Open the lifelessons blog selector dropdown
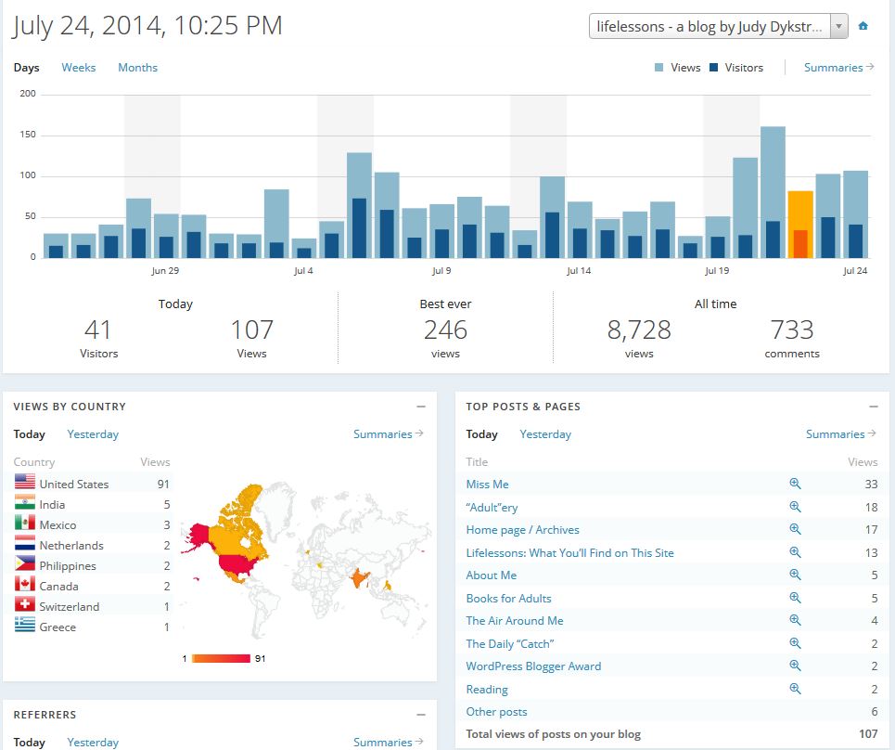The height and width of the screenshot is (750, 895). [718, 26]
